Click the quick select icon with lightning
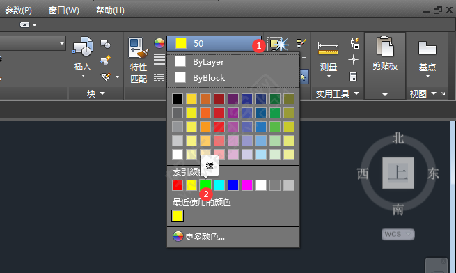Viewport: 456px width, 273px height. pos(354,43)
